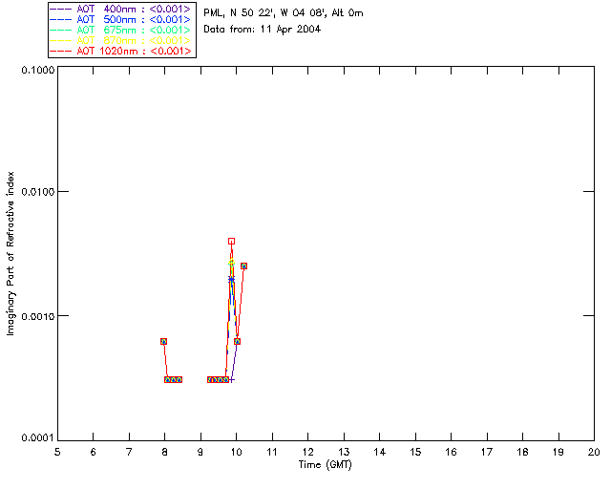Click the x-axis tick label 5
The width and height of the screenshot is (611, 489).
[57, 452]
